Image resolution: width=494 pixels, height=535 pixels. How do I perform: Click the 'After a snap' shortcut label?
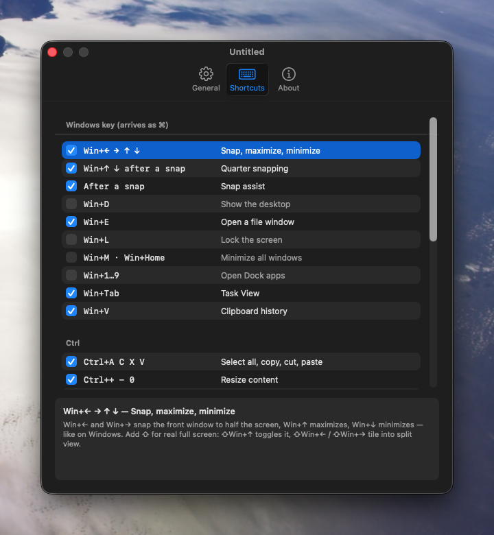click(x=114, y=187)
